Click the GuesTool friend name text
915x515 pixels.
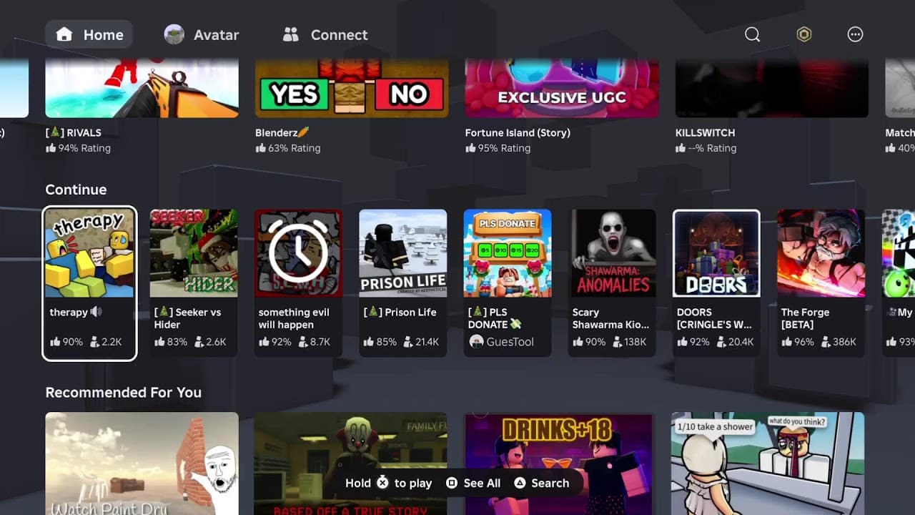[x=510, y=342]
